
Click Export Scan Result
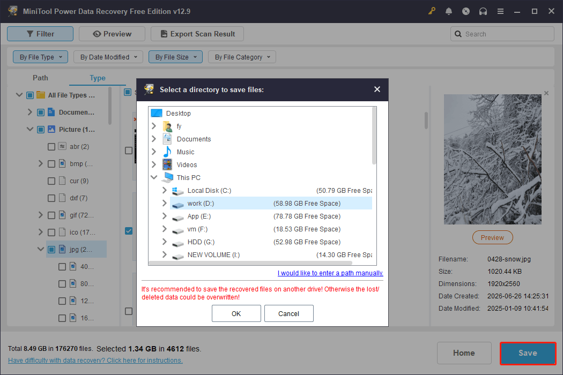[197, 34]
